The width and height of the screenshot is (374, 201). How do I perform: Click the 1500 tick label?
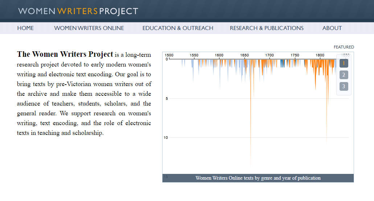[169, 55]
